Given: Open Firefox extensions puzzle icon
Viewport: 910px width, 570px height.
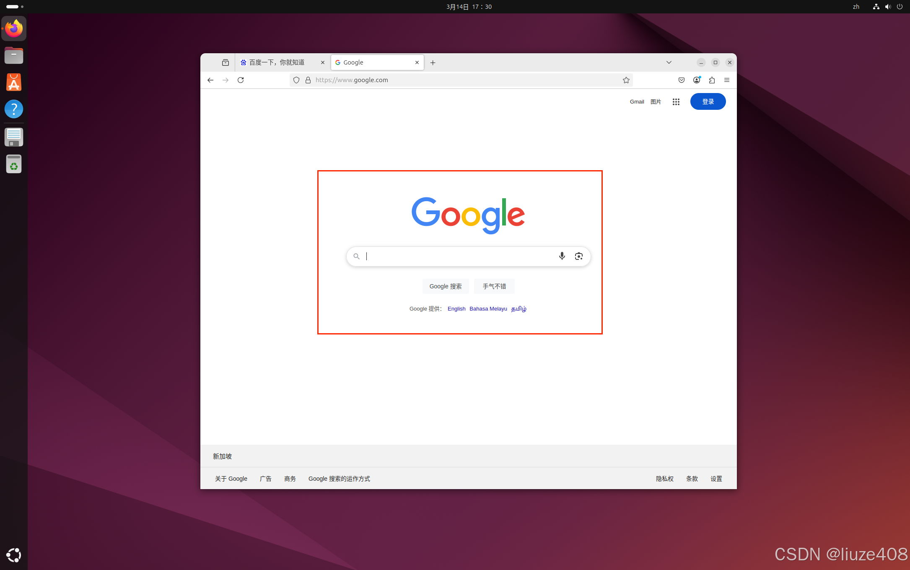Looking at the screenshot, I should 712,80.
